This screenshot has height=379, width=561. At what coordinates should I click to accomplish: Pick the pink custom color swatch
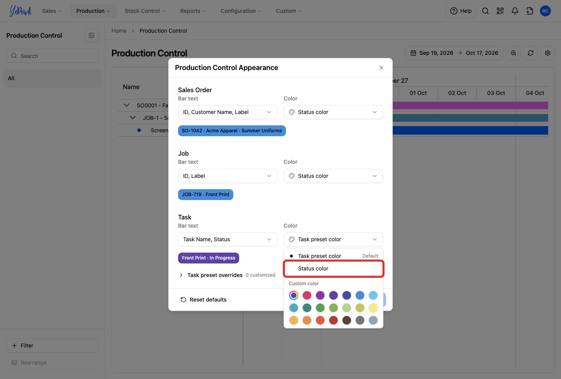click(x=307, y=295)
